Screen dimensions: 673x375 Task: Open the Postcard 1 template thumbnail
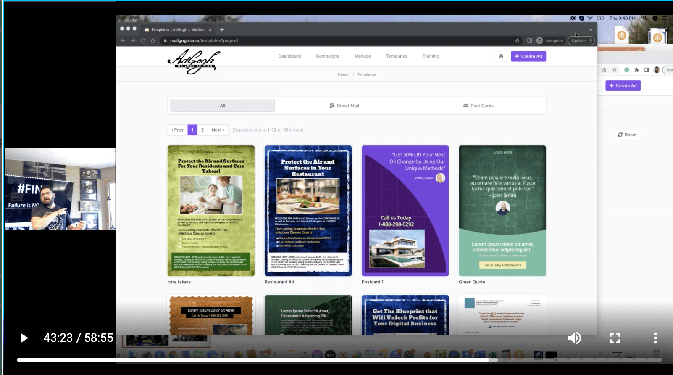point(405,211)
